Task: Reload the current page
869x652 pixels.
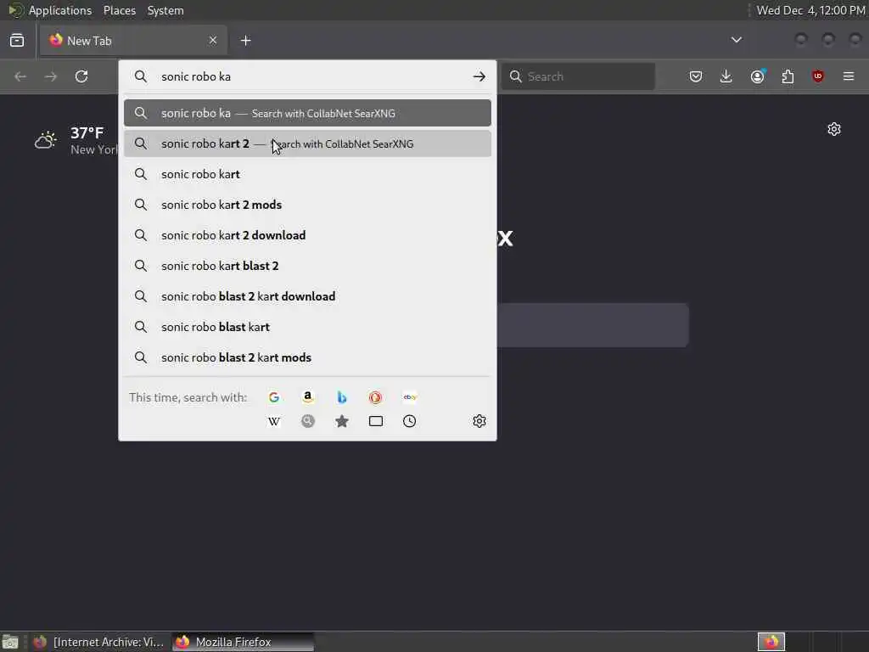Action: pos(81,76)
